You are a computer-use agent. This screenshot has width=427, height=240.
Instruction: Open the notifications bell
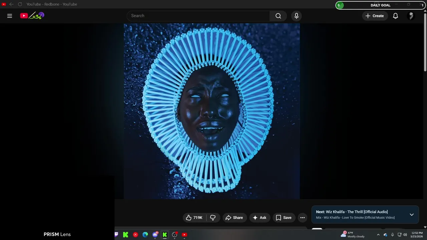tap(395, 16)
